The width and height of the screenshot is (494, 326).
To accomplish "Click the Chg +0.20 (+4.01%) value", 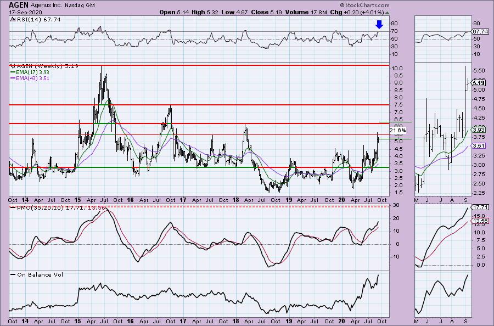I will tap(357, 13).
